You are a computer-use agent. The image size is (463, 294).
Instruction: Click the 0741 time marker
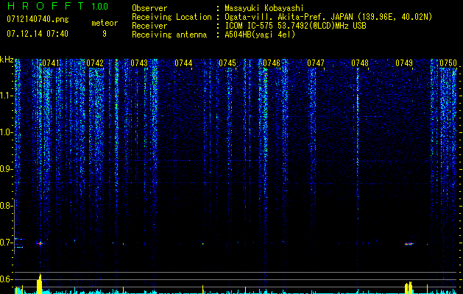[51, 63]
